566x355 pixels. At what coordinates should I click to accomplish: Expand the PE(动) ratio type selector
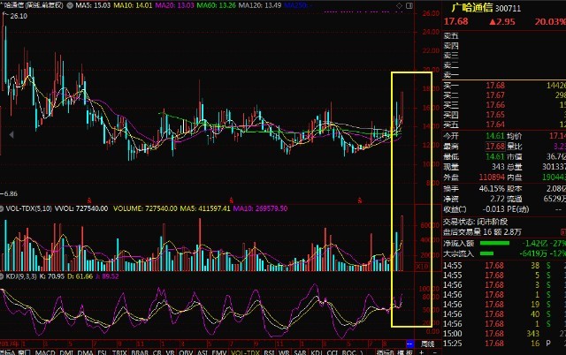515,209
